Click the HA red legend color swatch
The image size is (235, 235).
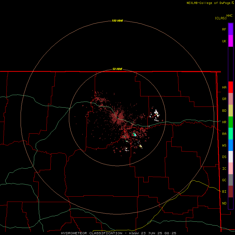pos(231,87)
